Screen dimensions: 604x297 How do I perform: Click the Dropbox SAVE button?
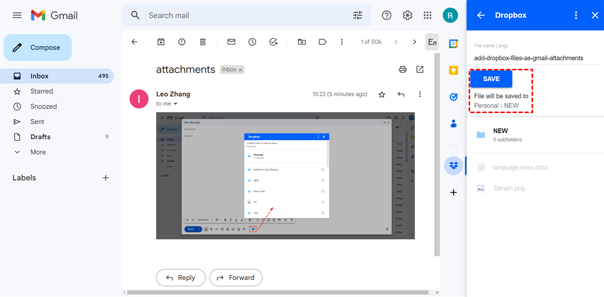pyautogui.click(x=491, y=79)
